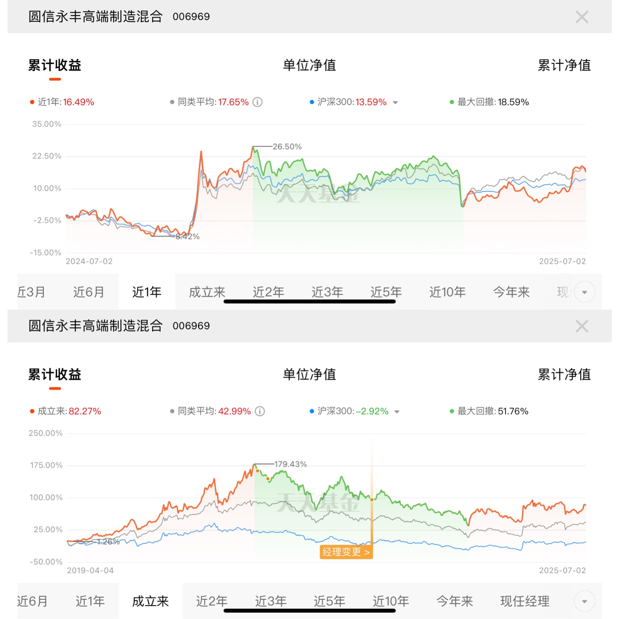The height and width of the screenshot is (619, 619).
Task: Click the -1.26% label on bottom chart
Action: 107,541
